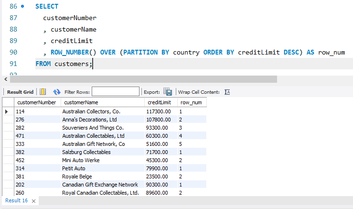Close the Result 16 tab
353x209 pixels.
click(33, 201)
